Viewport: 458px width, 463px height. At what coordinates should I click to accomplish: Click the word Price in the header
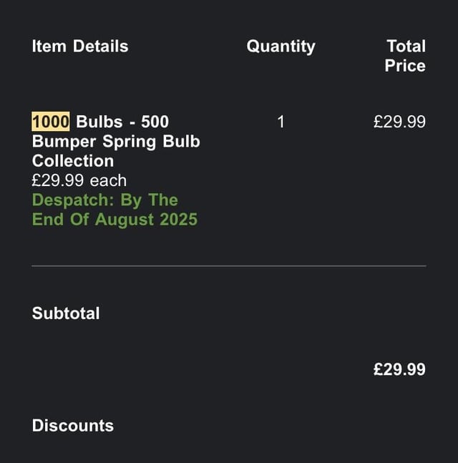coord(405,66)
